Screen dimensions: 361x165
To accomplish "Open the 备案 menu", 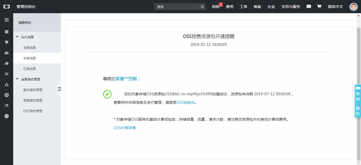I will point(257,7).
